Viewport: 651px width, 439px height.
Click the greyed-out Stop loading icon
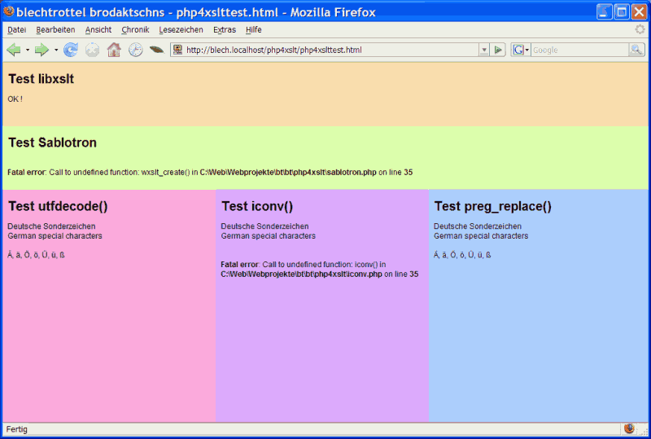[92, 50]
